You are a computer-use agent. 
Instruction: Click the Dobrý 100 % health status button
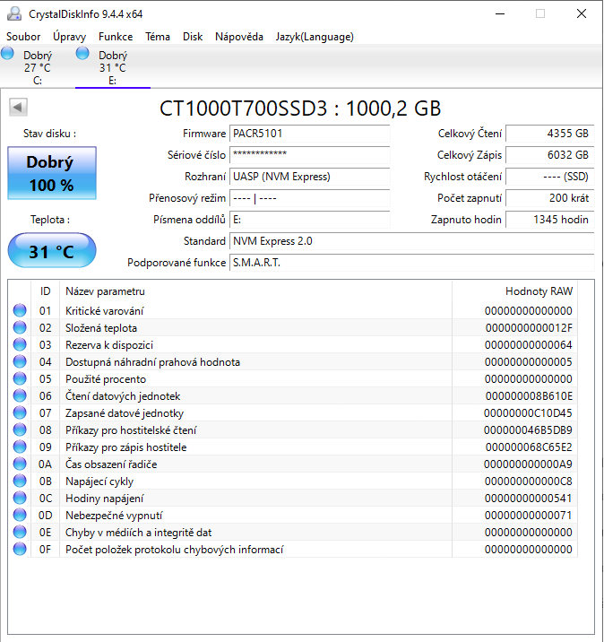coord(52,173)
